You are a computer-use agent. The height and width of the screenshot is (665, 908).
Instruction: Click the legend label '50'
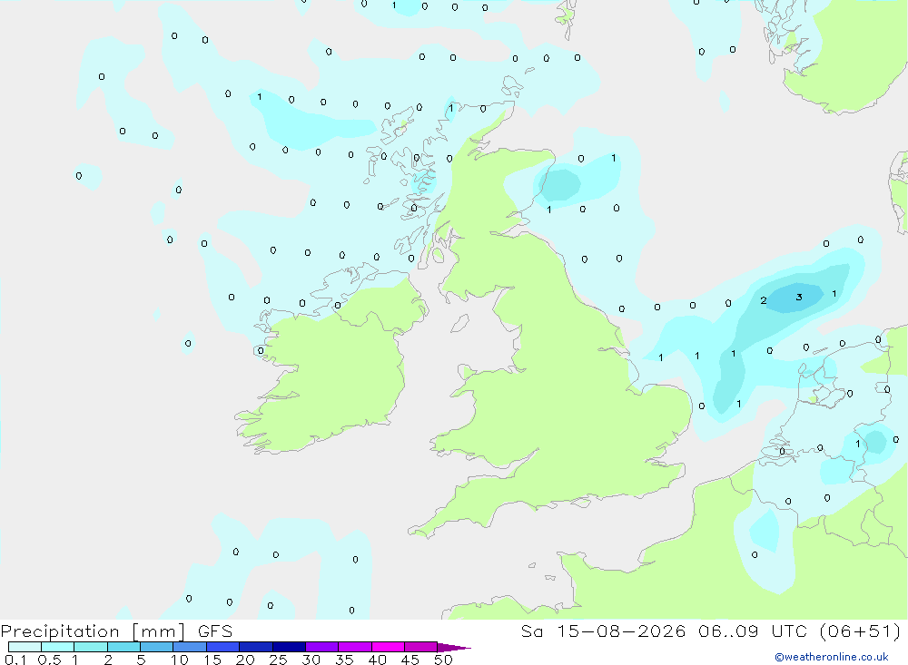point(443,660)
